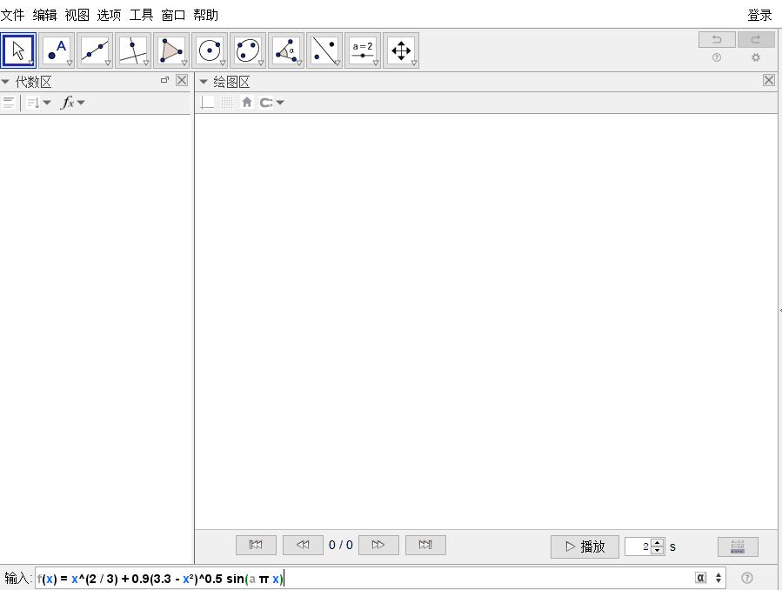Open the 文件 menu
This screenshot has height=590, width=782.
12,15
